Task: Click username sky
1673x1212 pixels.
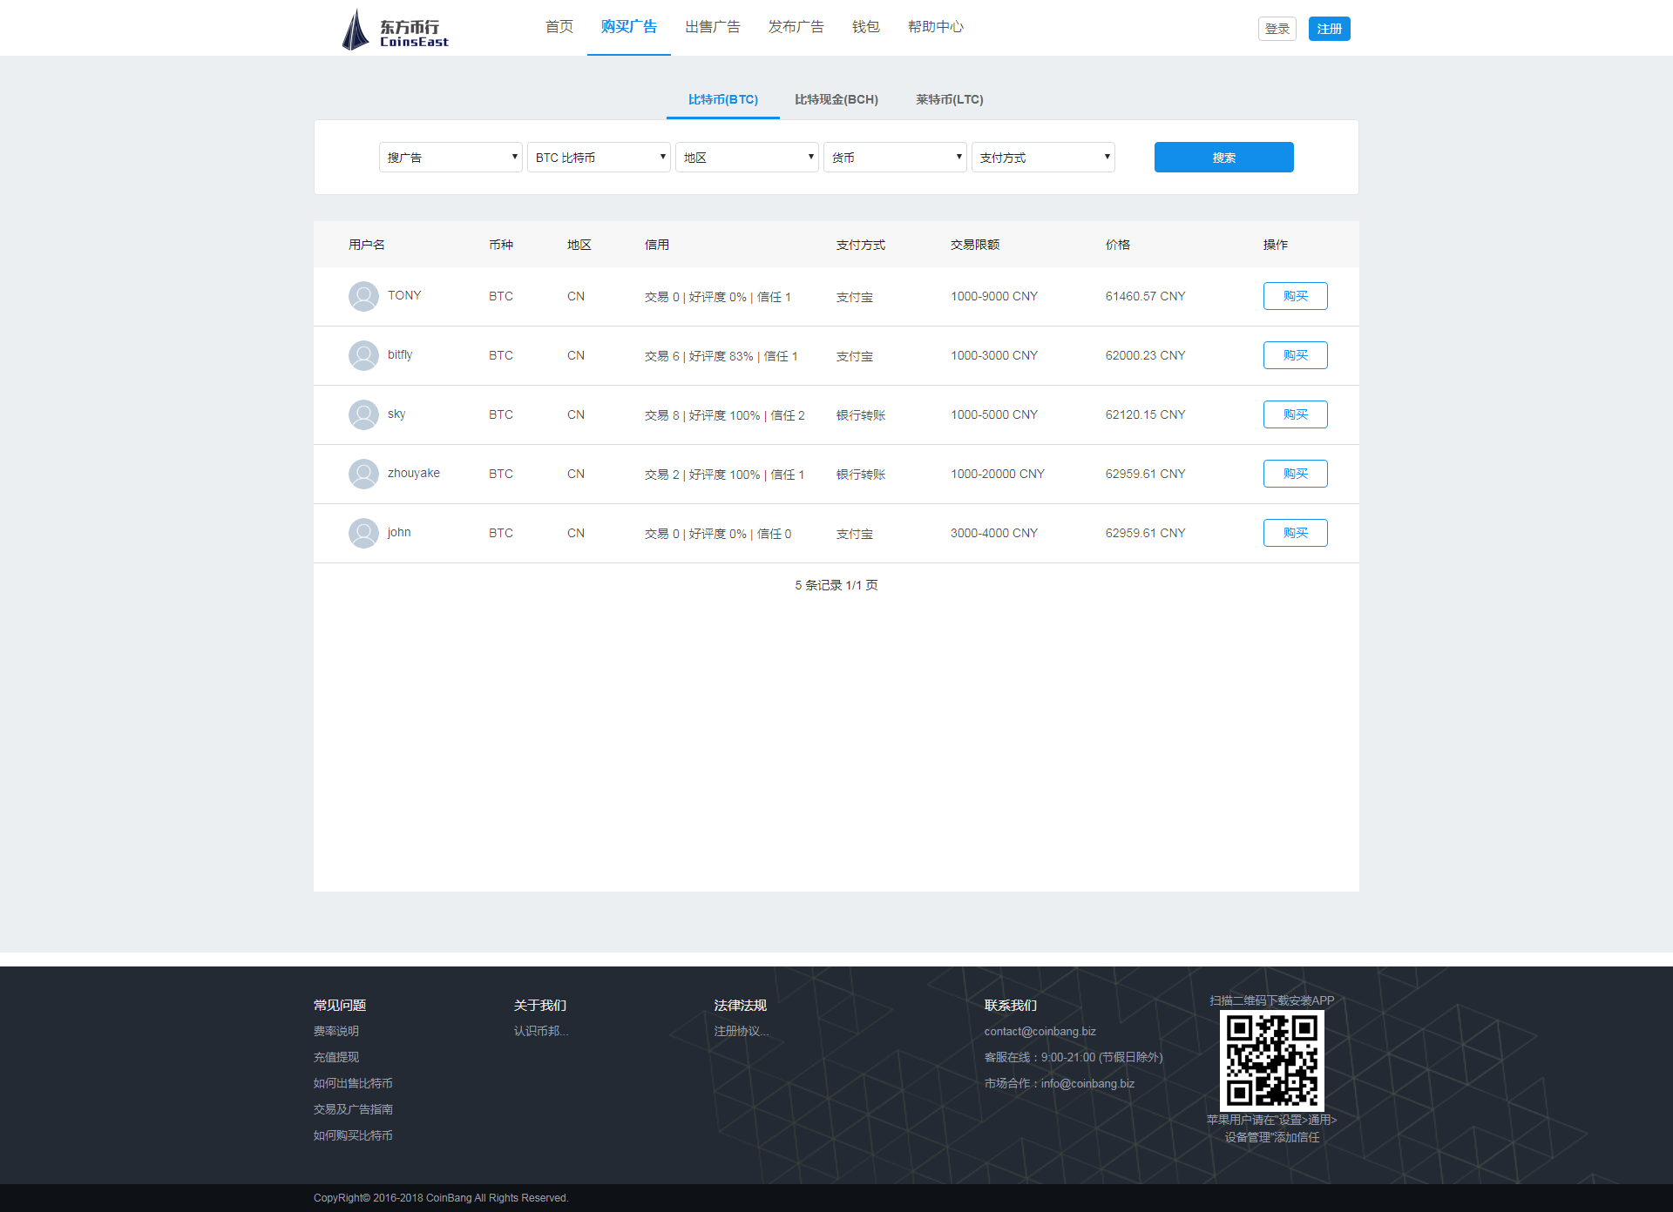Action: [x=396, y=414]
